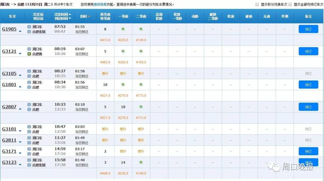
Task: Open train number G1801 details link
Action: click(x=9, y=85)
